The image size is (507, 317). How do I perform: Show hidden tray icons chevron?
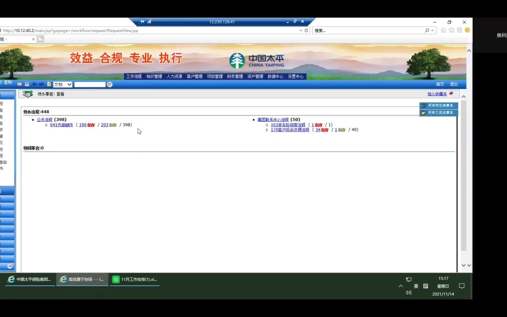pos(401,286)
